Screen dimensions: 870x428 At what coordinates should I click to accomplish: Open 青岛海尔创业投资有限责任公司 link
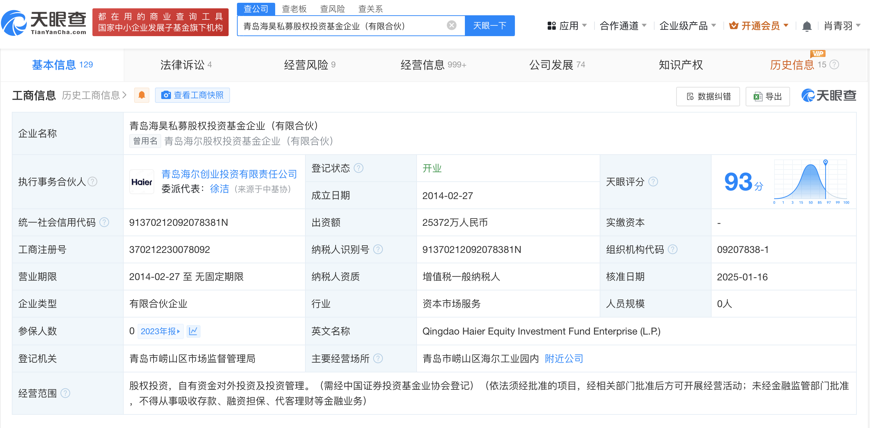click(229, 174)
